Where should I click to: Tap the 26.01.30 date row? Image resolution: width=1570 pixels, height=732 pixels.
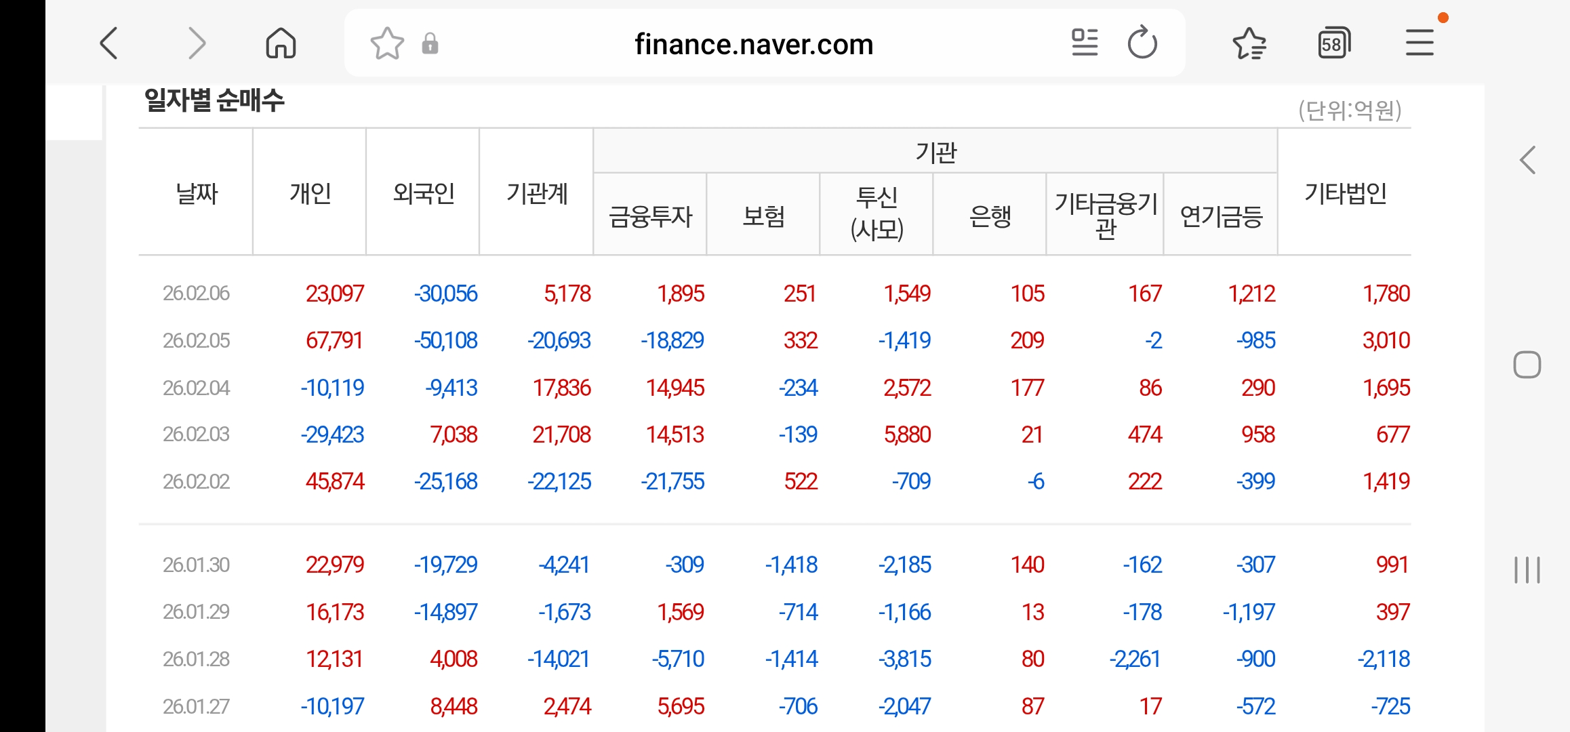click(x=196, y=565)
